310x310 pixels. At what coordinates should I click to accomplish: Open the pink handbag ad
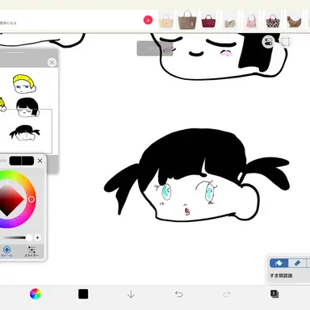[251, 21]
